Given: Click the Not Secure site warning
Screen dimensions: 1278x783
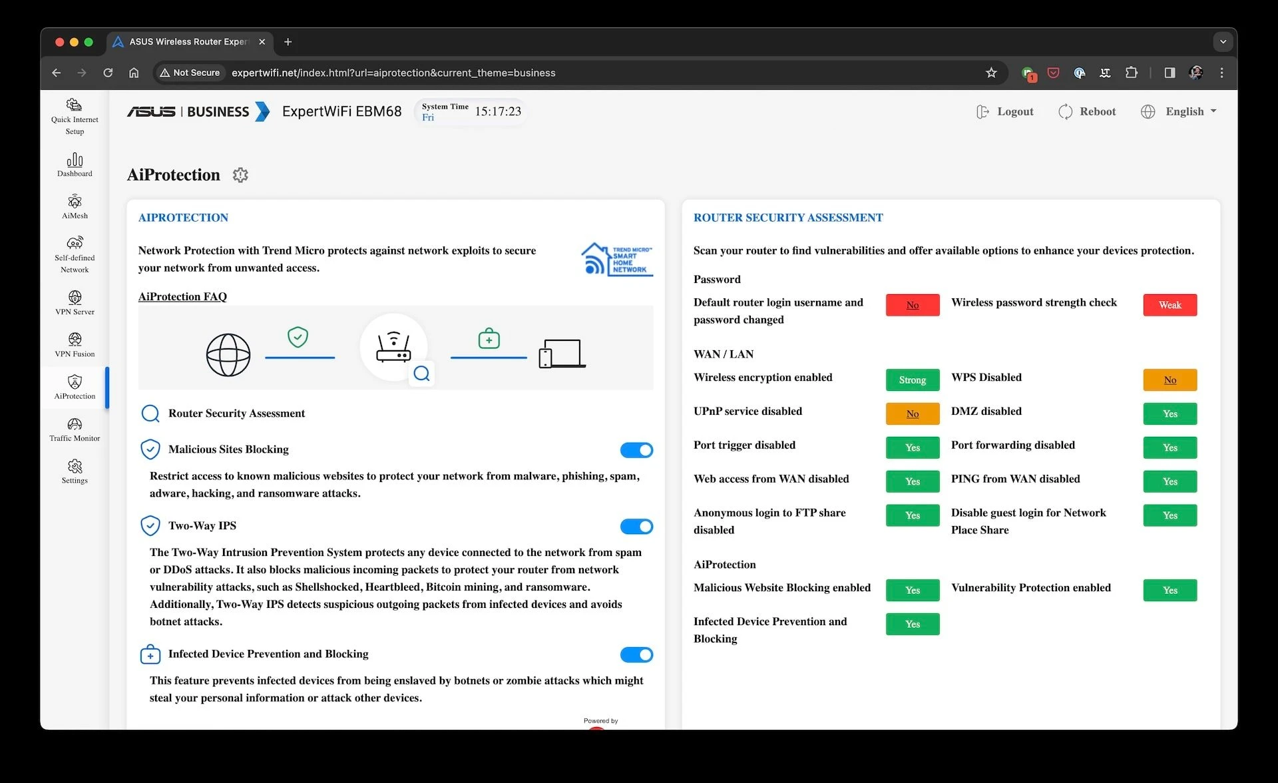Looking at the screenshot, I should coord(190,73).
